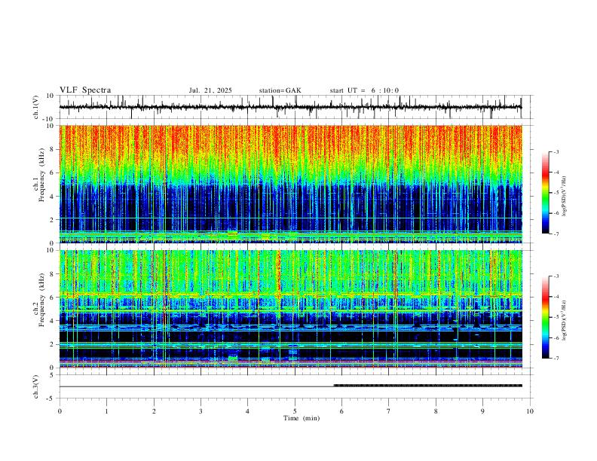Click the "ch.1(V)" waveform axis label
Screen dimensions: 597x461
pyautogui.click(x=36, y=107)
